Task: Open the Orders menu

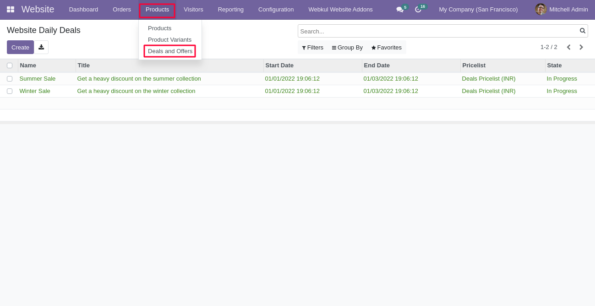Action: click(122, 9)
